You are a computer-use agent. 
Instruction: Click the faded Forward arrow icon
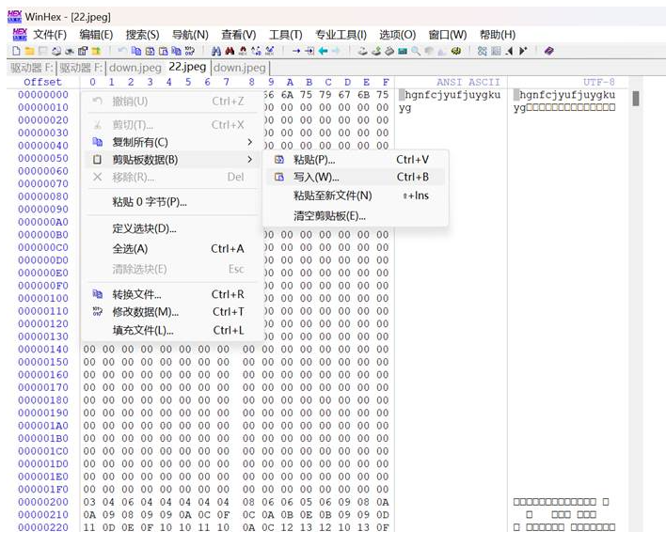(336, 51)
